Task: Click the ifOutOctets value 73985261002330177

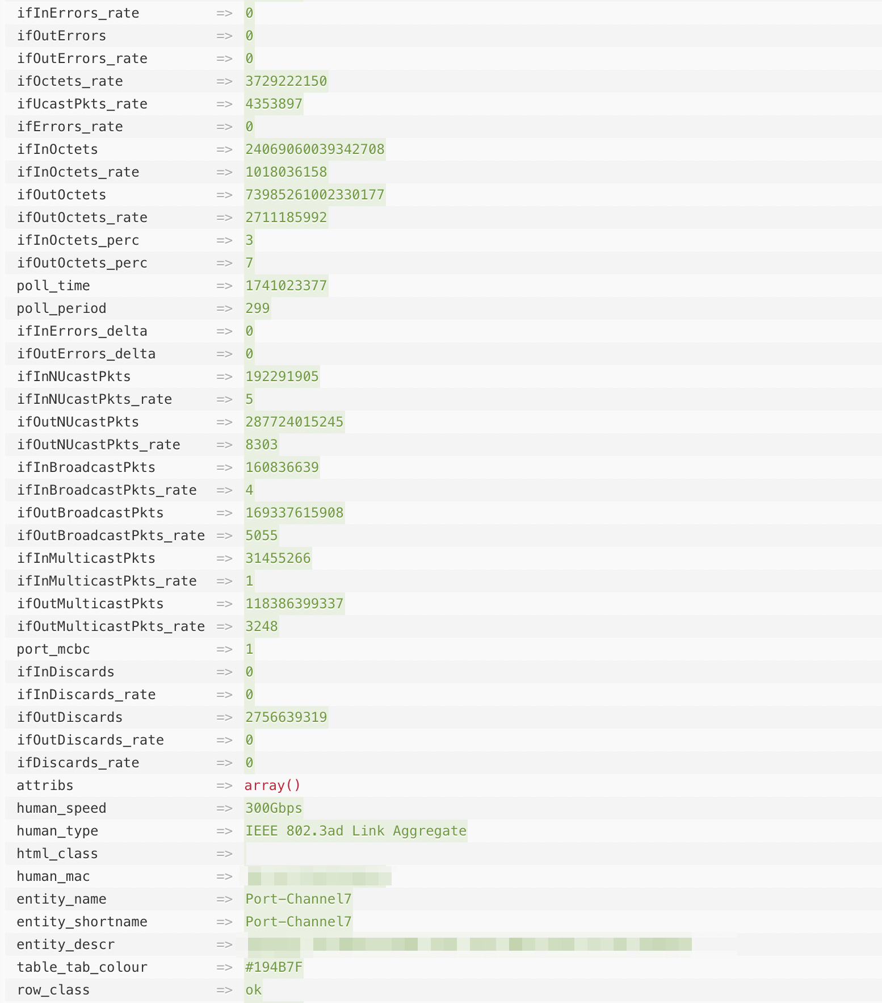Action: tap(314, 195)
